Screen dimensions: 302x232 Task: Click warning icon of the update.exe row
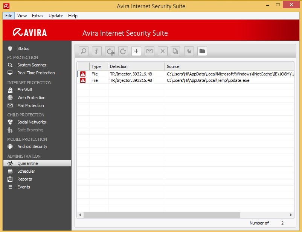coord(83,80)
